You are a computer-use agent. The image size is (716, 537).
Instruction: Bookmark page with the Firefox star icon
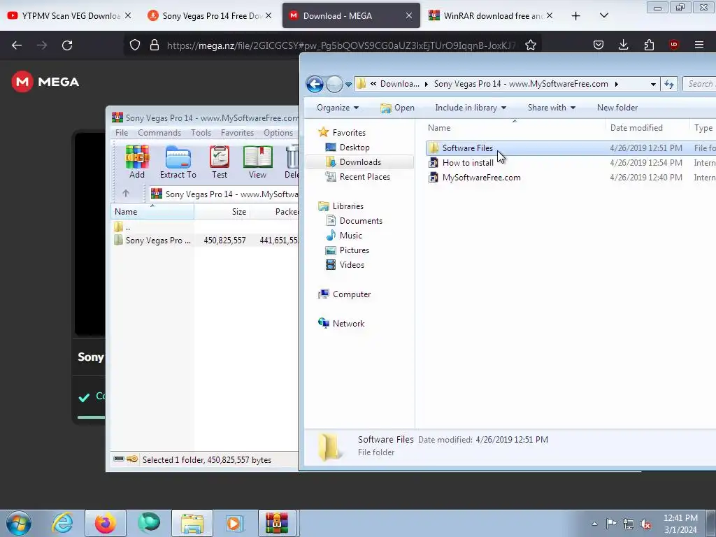[530, 45]
